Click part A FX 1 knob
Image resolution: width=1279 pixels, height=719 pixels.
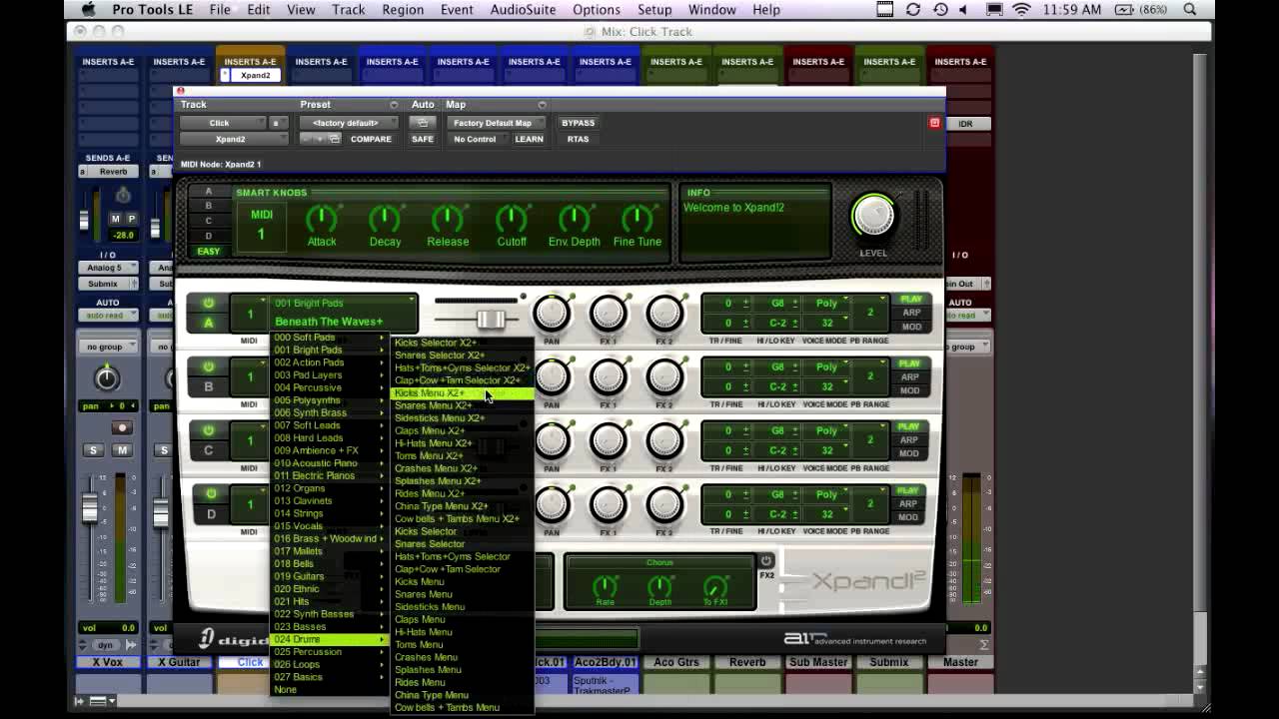tap(609, 314)
